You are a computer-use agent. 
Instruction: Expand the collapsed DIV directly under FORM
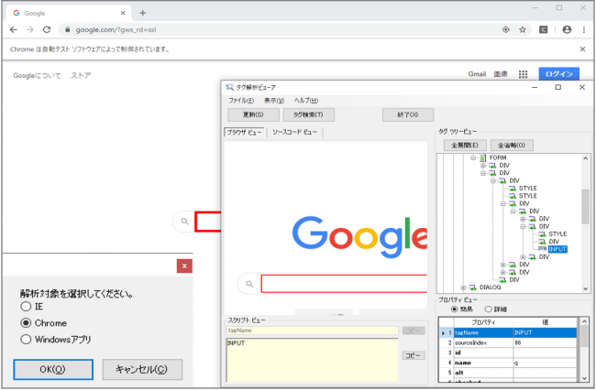point(483,166)
